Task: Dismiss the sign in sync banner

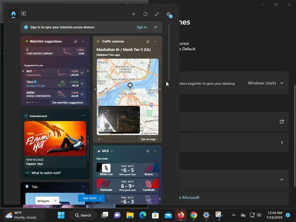Action: pyautogui.click(x=156, y=27)
